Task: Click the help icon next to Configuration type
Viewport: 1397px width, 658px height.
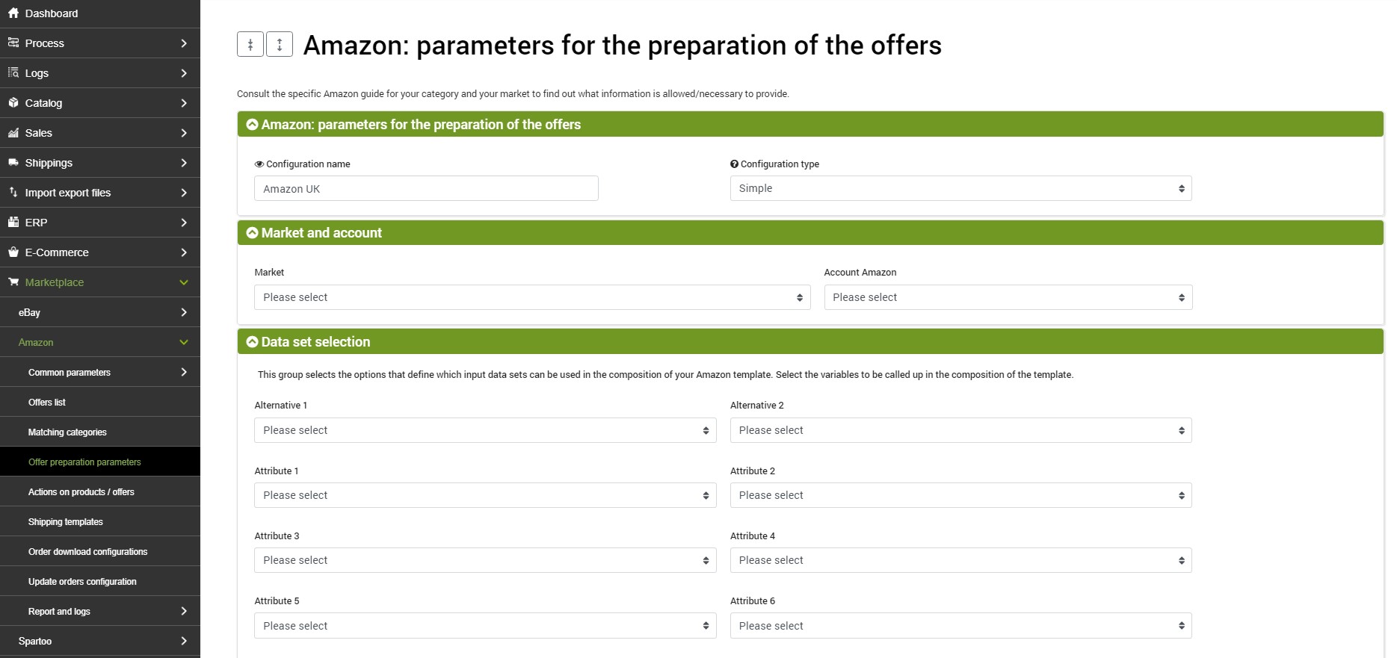Action: pos(734,164)
